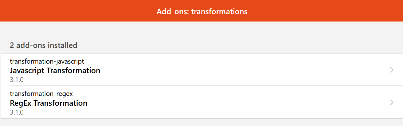Click the transformation-javascript identifier text
Screen dimensions: 403x126
(47, 61)
